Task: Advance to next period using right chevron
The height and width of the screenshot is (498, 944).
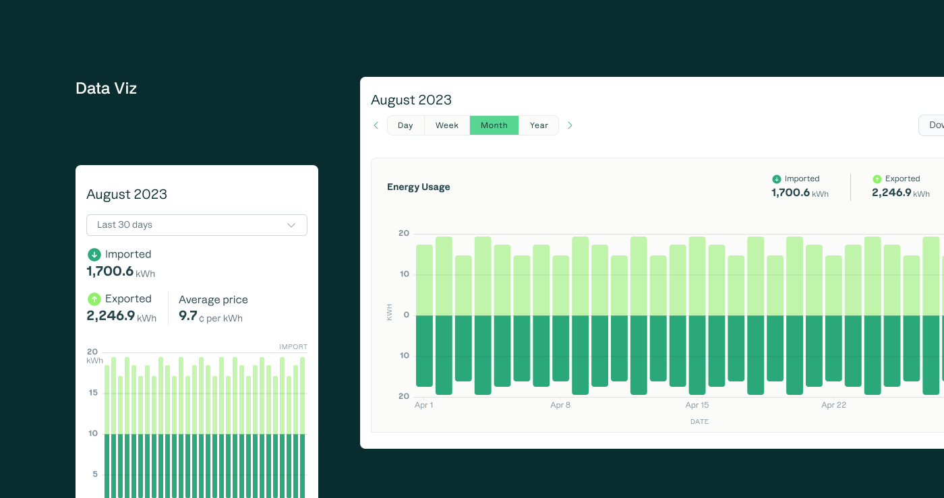Action: [x=570, y=125]
